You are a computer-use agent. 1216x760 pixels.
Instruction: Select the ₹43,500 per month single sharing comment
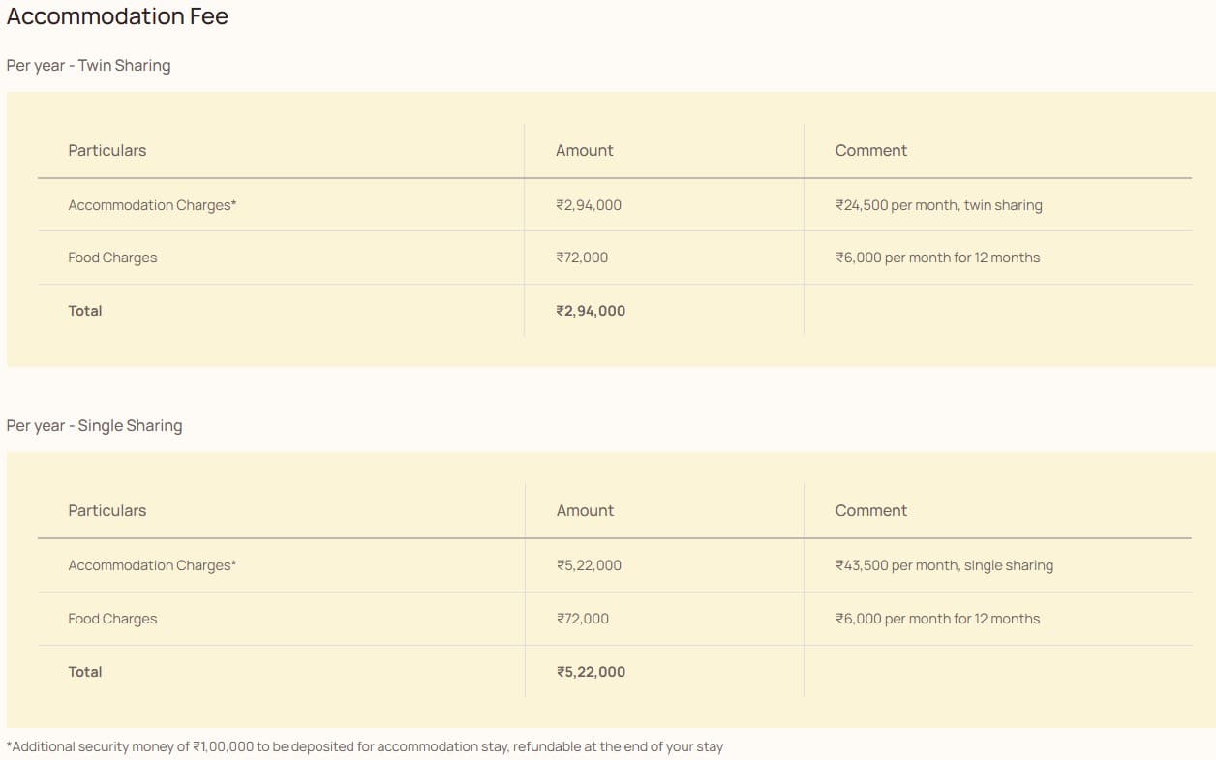click(x=944, y=565)
